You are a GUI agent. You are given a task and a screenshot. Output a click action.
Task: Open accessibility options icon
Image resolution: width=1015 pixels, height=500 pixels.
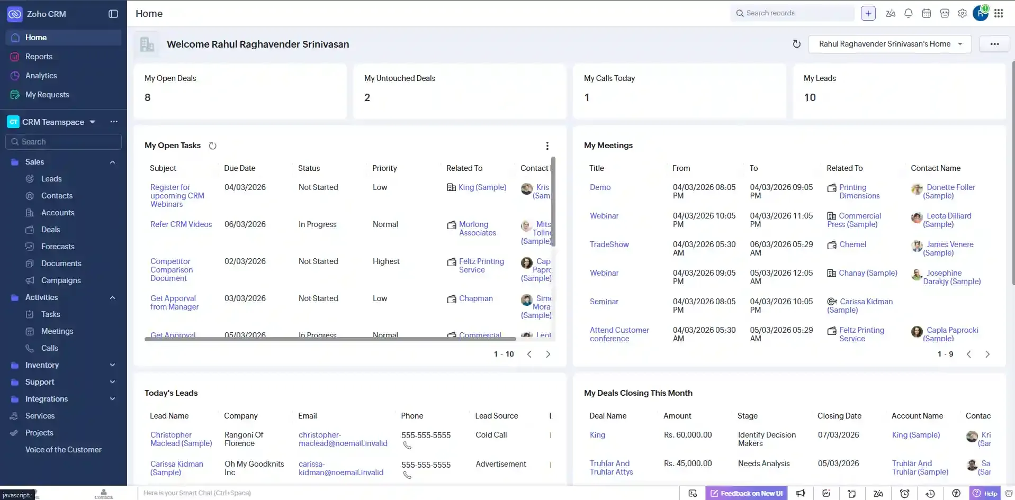coord(956,493)
